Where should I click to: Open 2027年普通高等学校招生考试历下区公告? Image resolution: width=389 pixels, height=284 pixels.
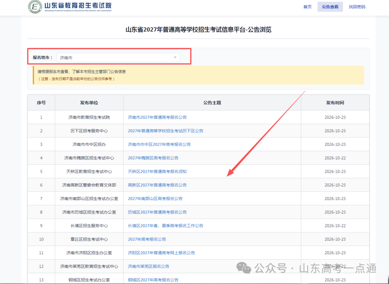[x=165, y=131]
